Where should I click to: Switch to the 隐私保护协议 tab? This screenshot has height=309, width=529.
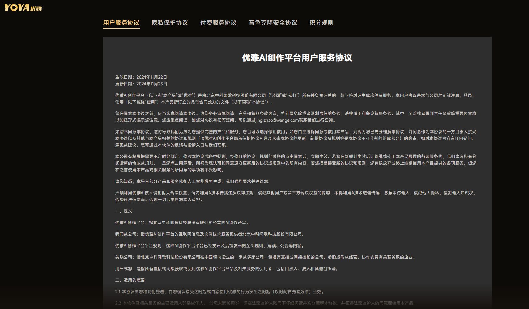click(170, 22)
